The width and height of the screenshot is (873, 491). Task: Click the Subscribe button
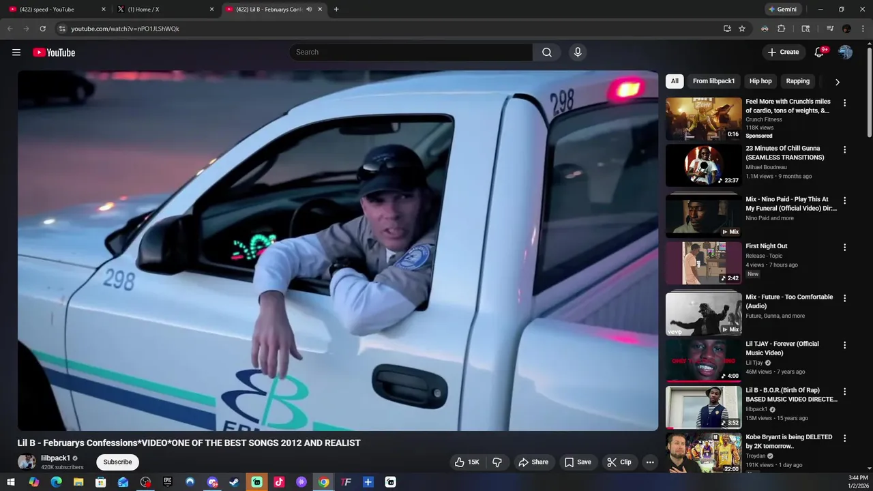coord(117,462)
